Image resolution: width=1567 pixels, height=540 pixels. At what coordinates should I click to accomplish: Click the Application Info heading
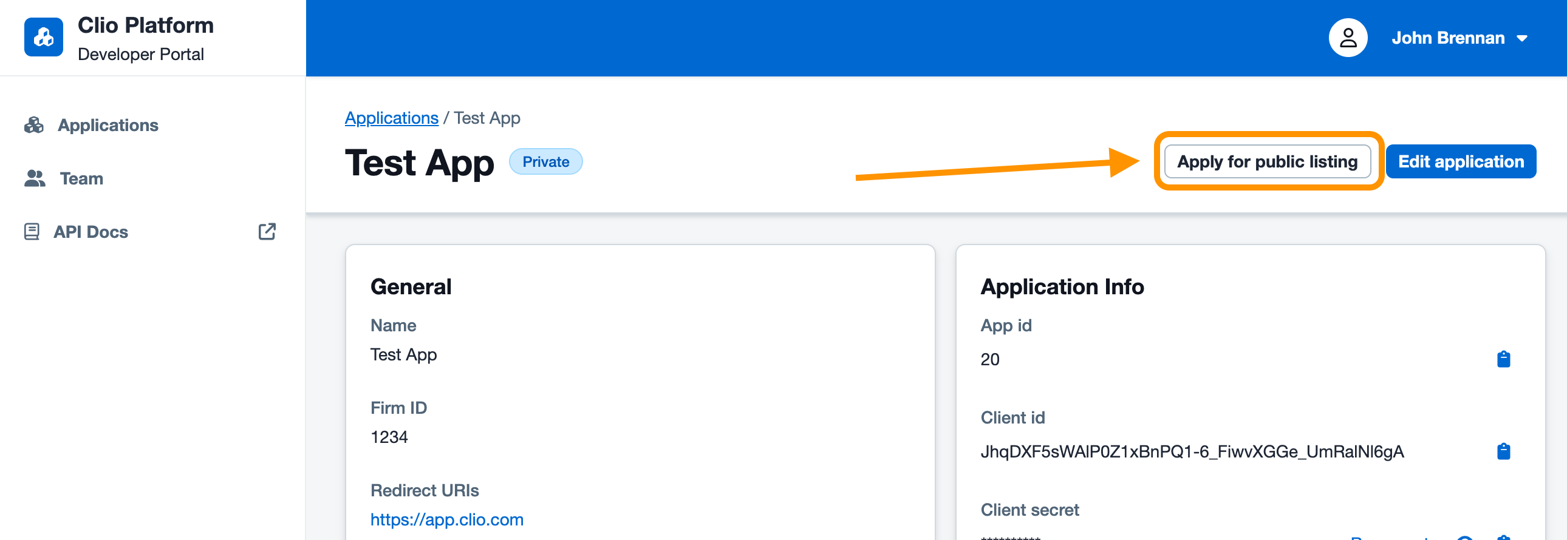(x=1062, y=287)
